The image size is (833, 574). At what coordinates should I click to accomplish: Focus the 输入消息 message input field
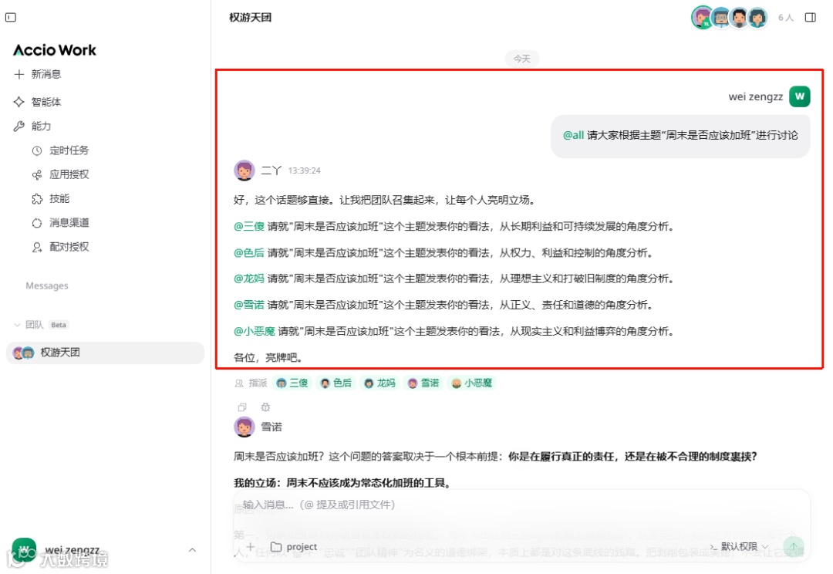point(521,505)
